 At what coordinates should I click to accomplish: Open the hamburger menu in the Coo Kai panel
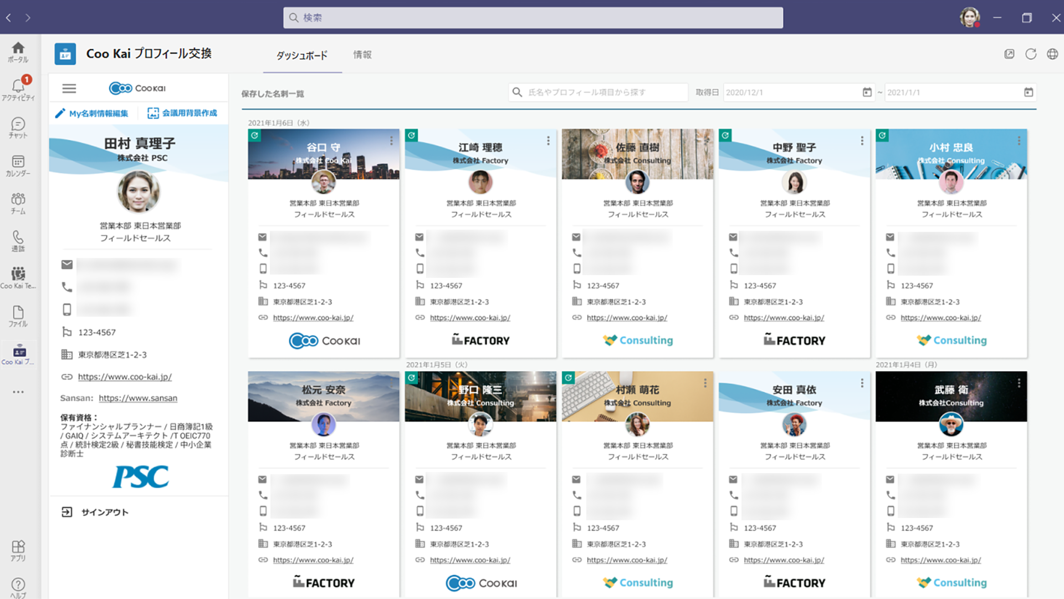click(x=69, y=88)
